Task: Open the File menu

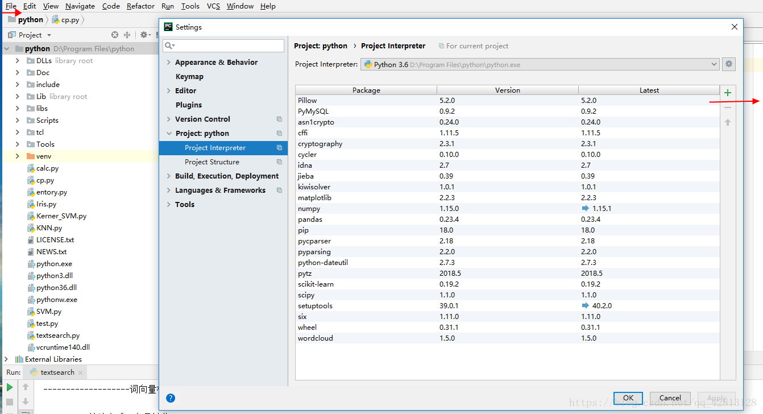Action: click(x=11, y=6)
